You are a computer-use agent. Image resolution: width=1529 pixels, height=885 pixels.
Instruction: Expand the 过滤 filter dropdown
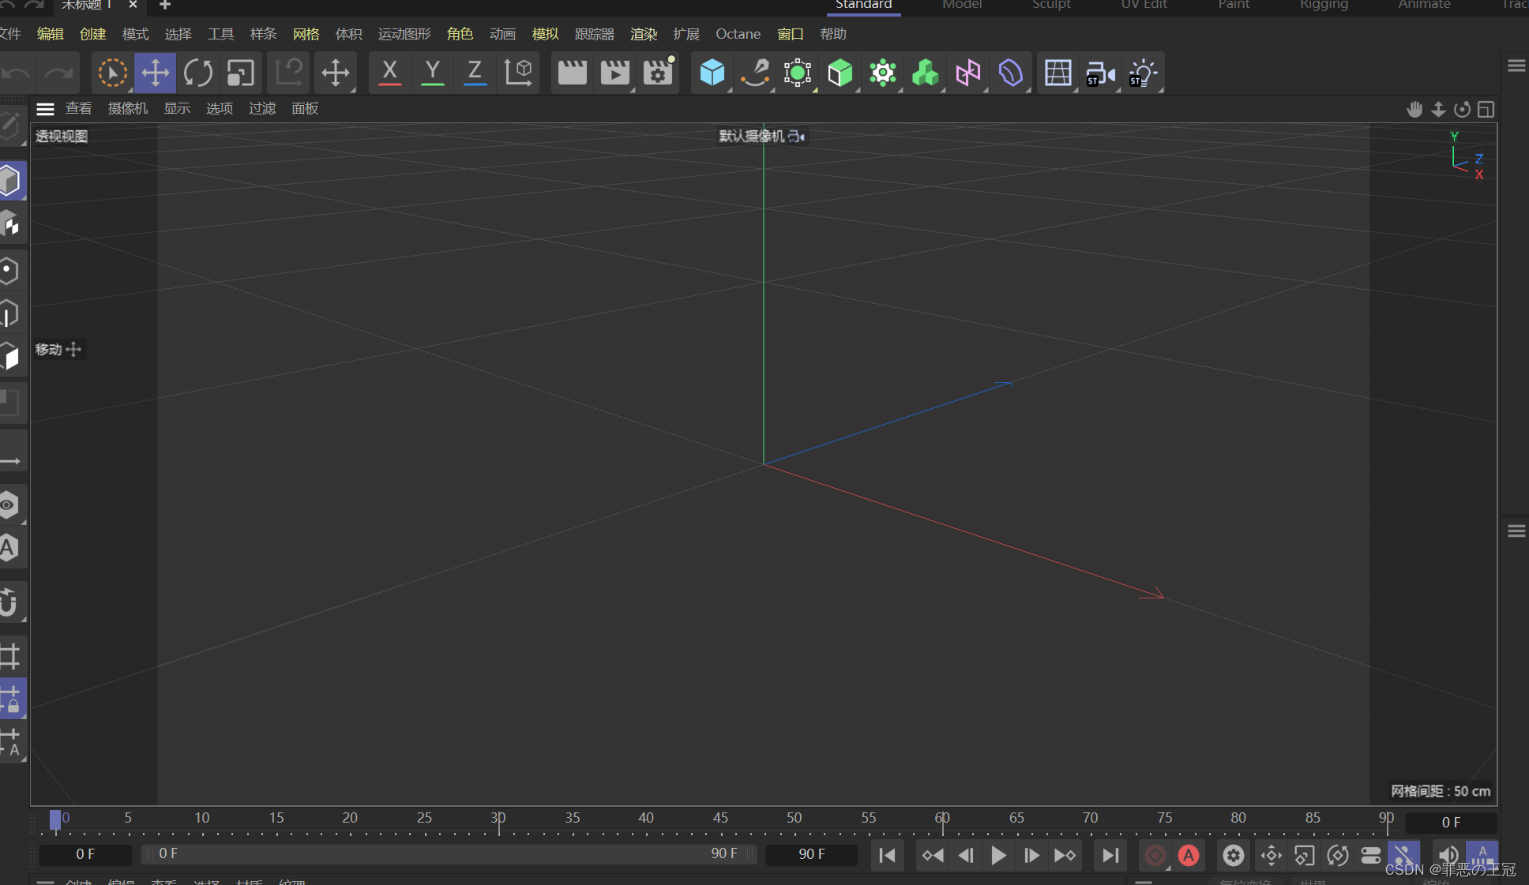click(x=261, y=108)
